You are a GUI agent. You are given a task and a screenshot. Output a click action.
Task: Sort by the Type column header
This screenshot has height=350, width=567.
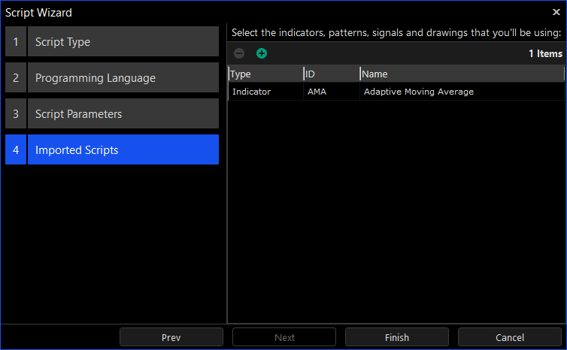265,74
